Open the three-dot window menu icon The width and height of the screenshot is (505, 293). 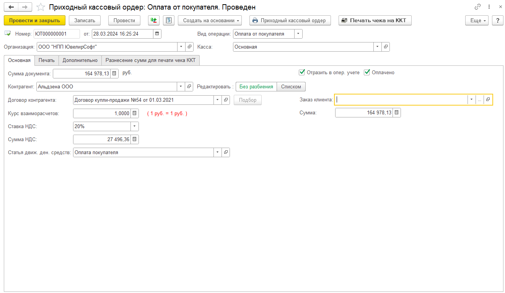pos(489,7)
